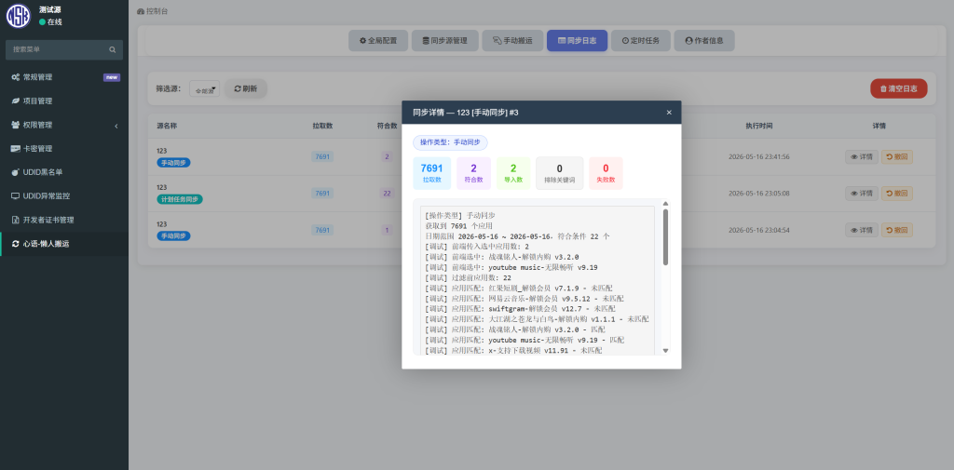Switch to 定时任务 tab
Image resolution: width=954 pixels, height=470 pixels.
coord(641,41)
